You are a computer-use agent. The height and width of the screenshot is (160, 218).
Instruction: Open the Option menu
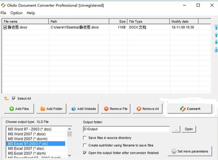(16, 13)
